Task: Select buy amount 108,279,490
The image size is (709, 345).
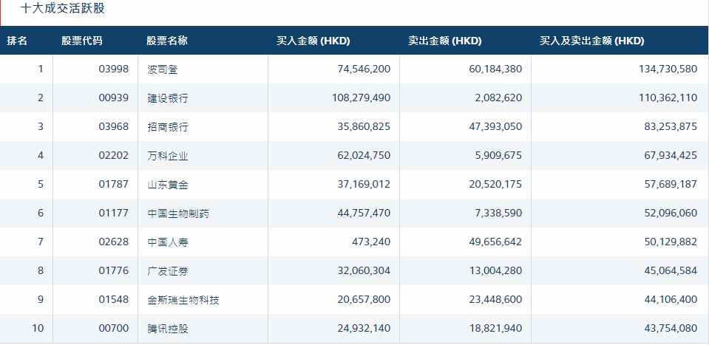Action: coord(362,98)
